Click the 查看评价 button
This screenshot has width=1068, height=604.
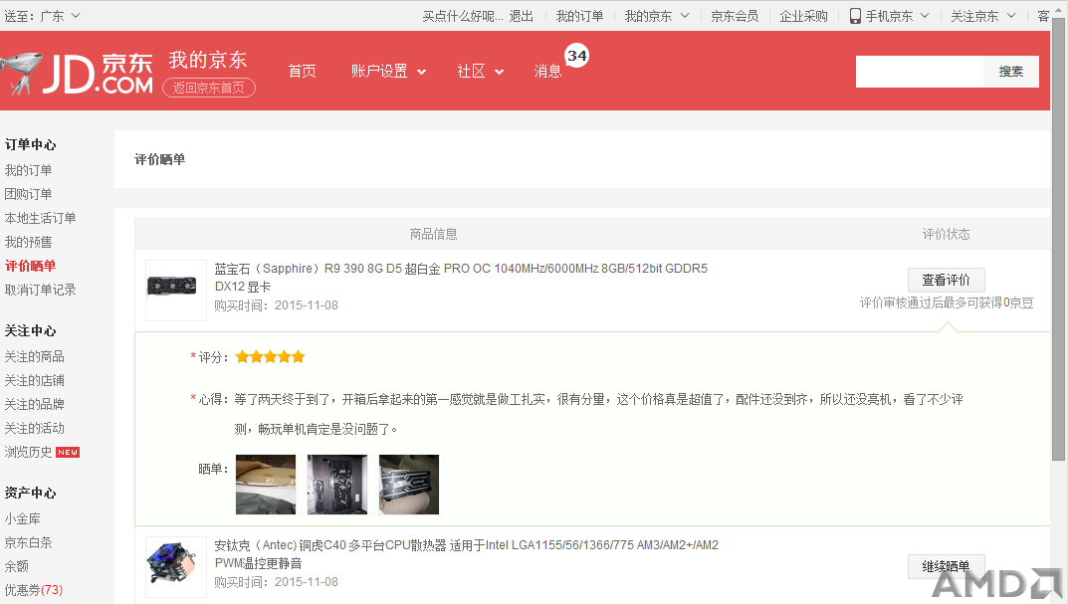click(x=947, y=280)
